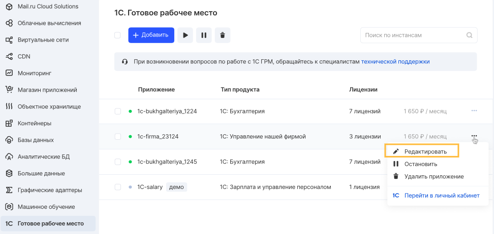The height and width of the screenshot is (234, 494).
Task: Click the Добавить button
Action: tap(151, 35)
